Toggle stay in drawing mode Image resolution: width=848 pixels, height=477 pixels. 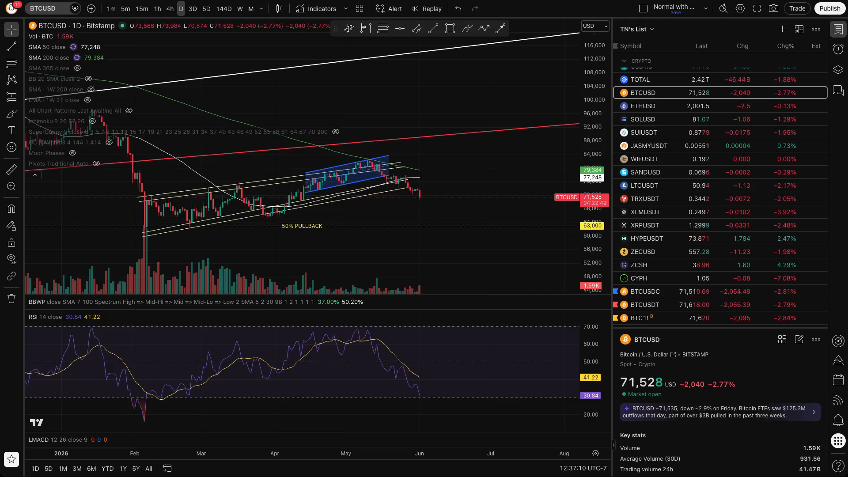point(11,226)
